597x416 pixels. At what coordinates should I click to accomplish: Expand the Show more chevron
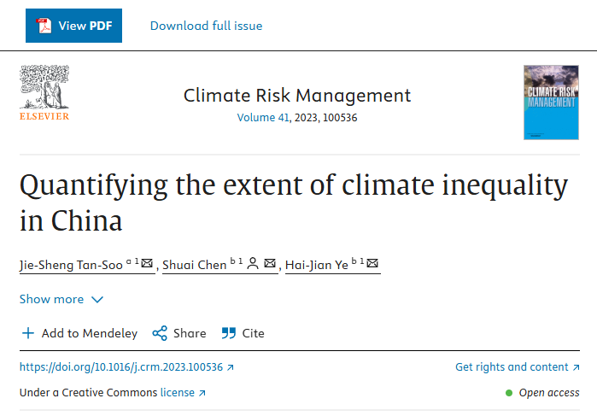97,300
